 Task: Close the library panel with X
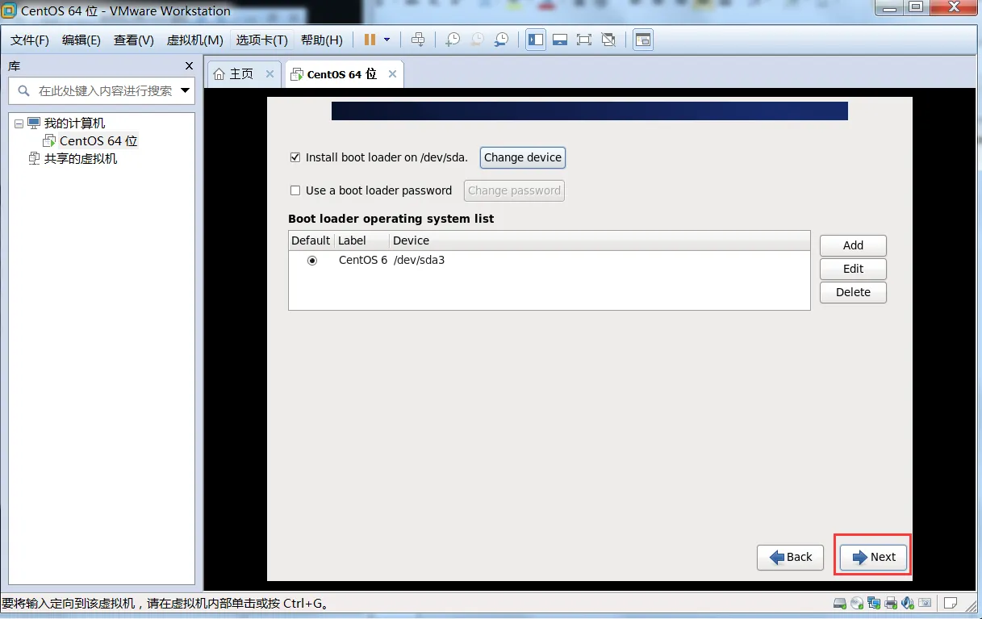pos(189,66)
